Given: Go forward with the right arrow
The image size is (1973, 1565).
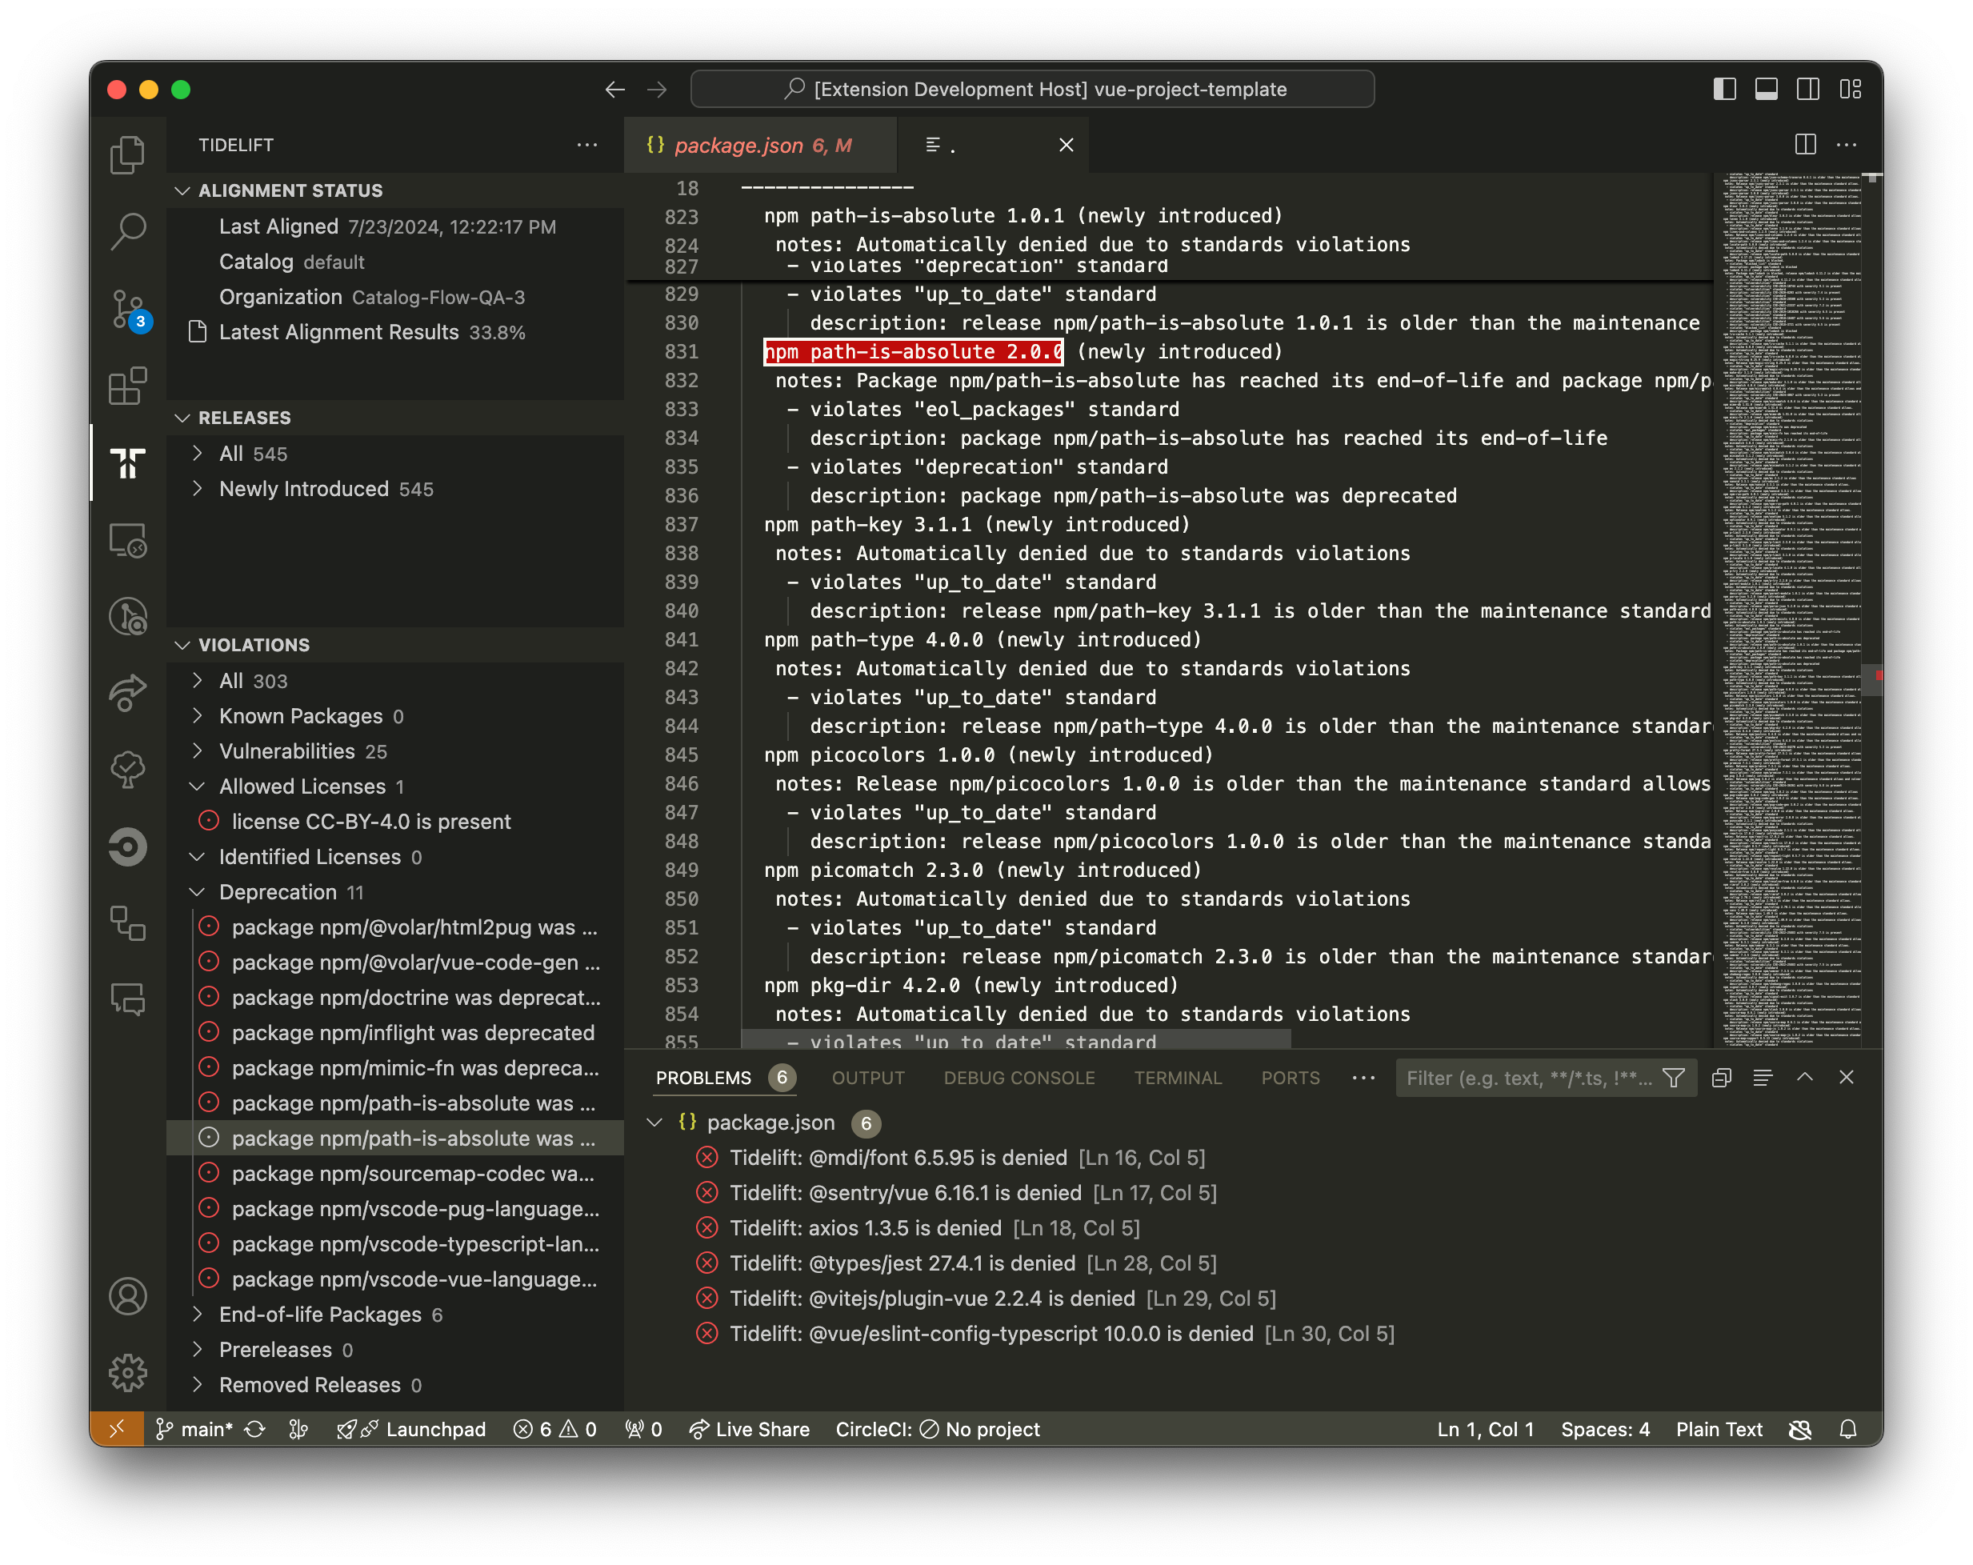Looking at the screenshot, I should [657, 89].
